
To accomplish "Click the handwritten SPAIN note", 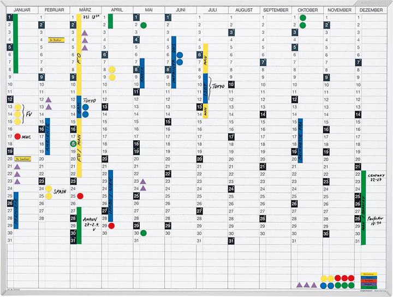I will pyautogui.click(x=61, y=193).
